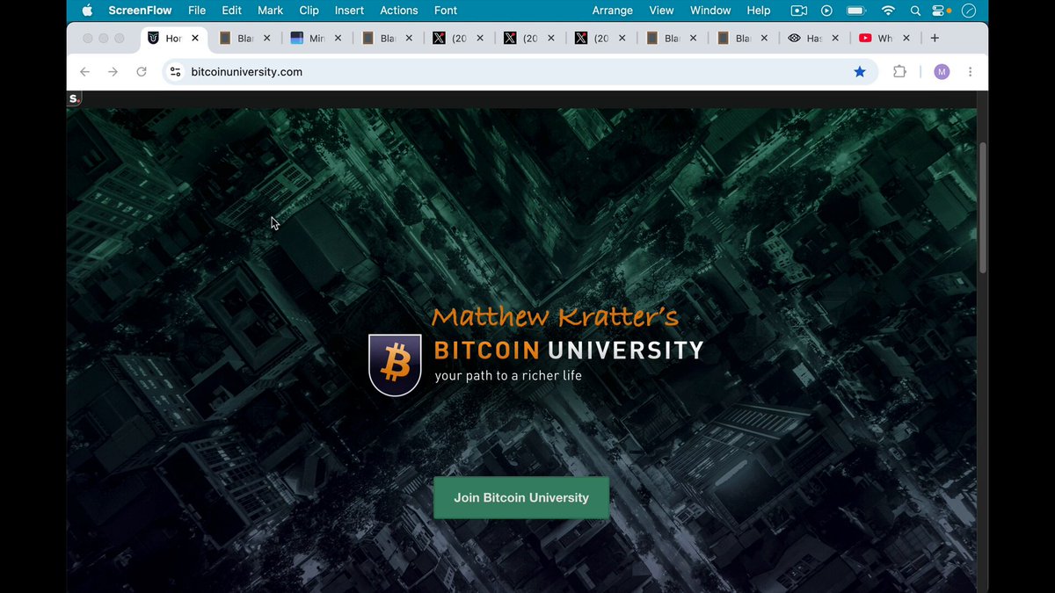Open the Mark menu

270,11
